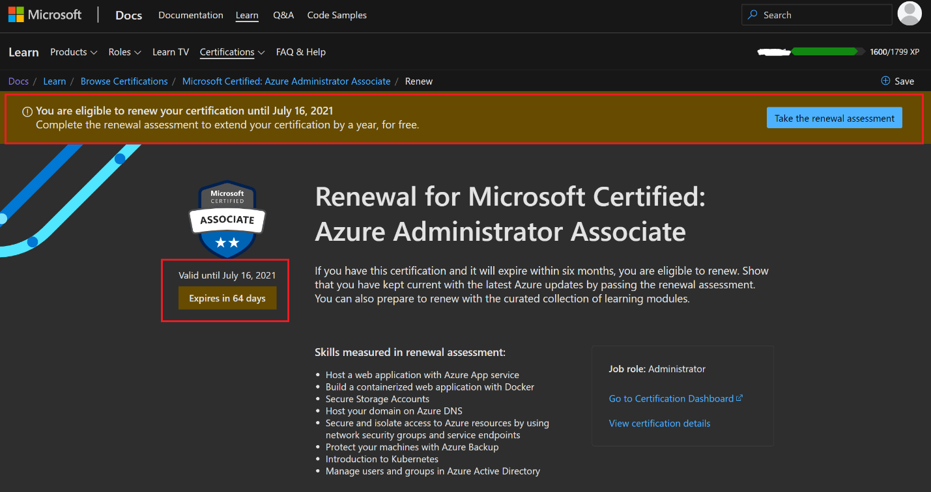931x492 pixels.
Task: Open Browse Certifications breadcrumb
Action: click(x=124, y=81)
